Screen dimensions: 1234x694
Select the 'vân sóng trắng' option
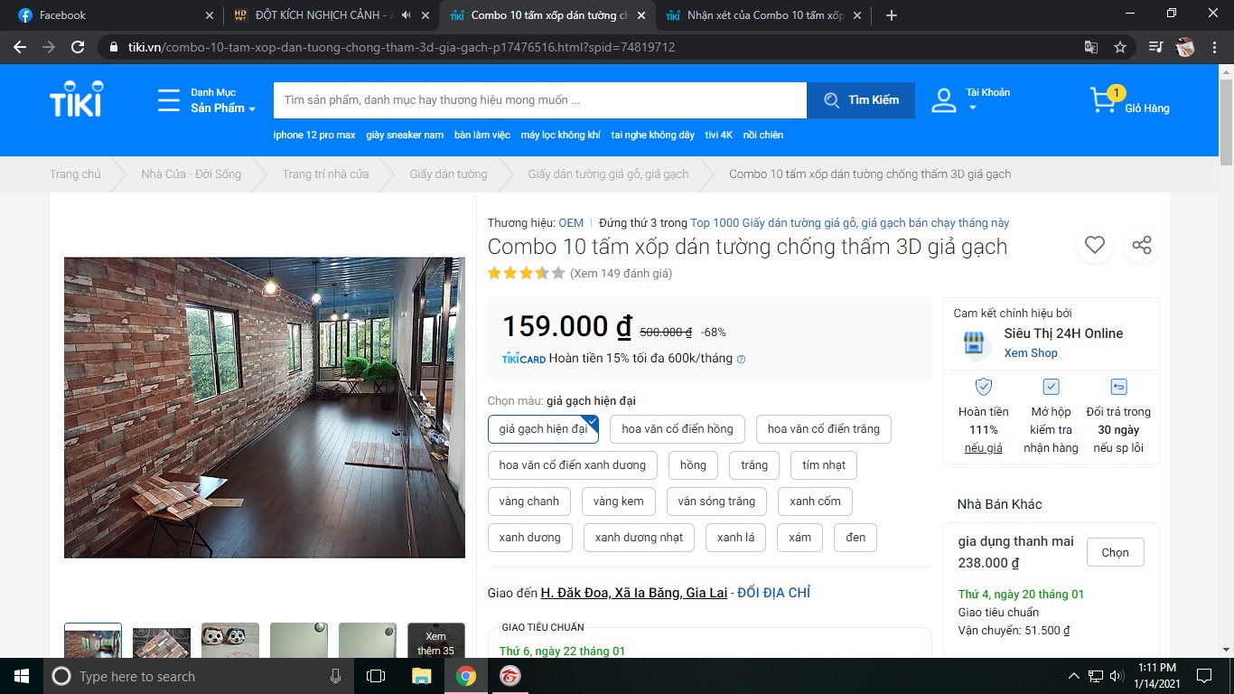pos(716,501)
